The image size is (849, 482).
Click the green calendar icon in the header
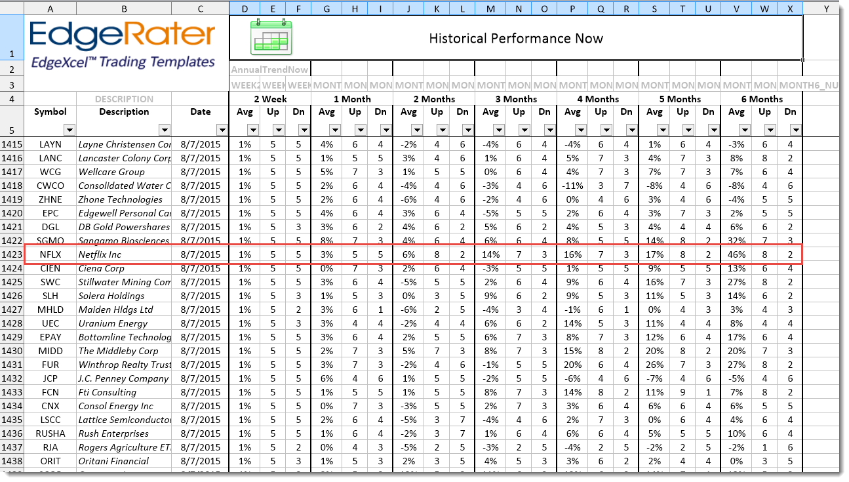(x=271, y=37)
